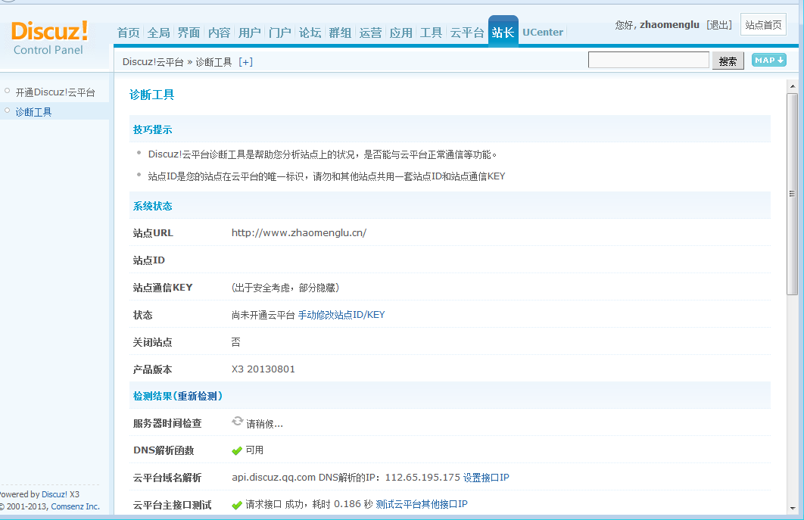The image size is (804, 520).
Task: Click the username zhaomenglu
Action: (x=669, y=25)
